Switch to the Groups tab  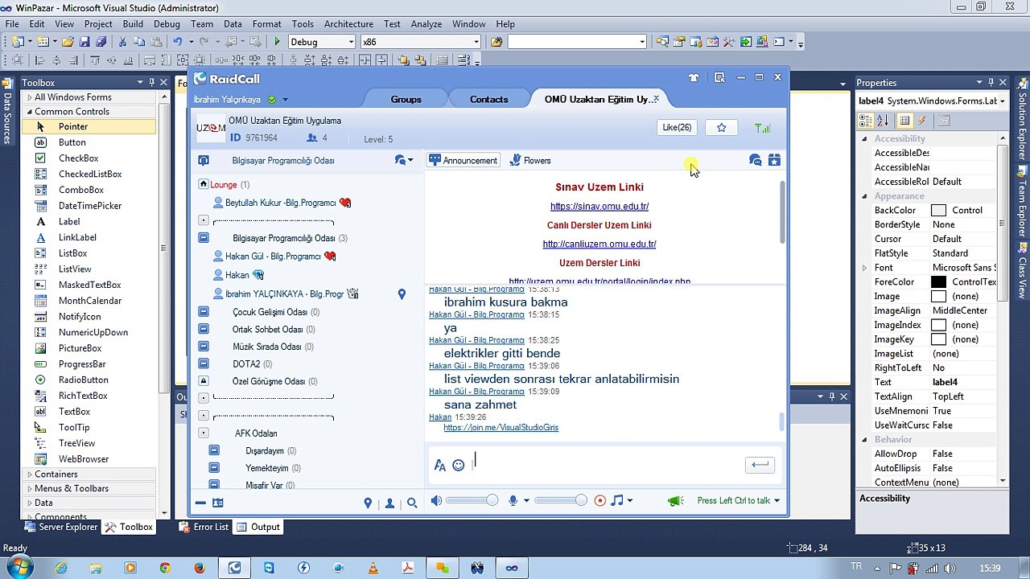click(x=406, y=99)
